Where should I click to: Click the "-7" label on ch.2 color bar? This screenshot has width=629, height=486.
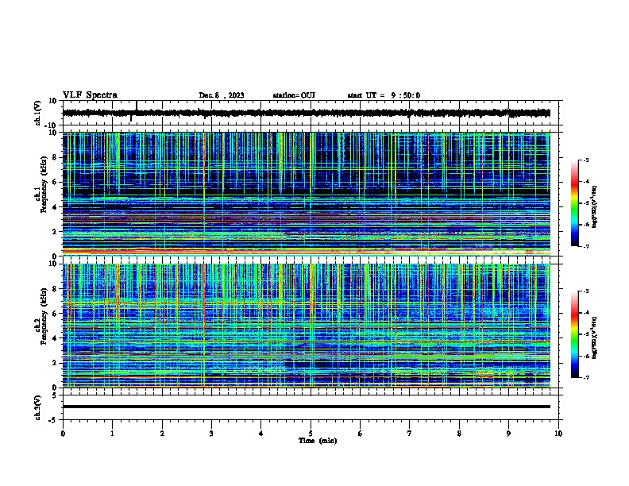click(585, 377)
